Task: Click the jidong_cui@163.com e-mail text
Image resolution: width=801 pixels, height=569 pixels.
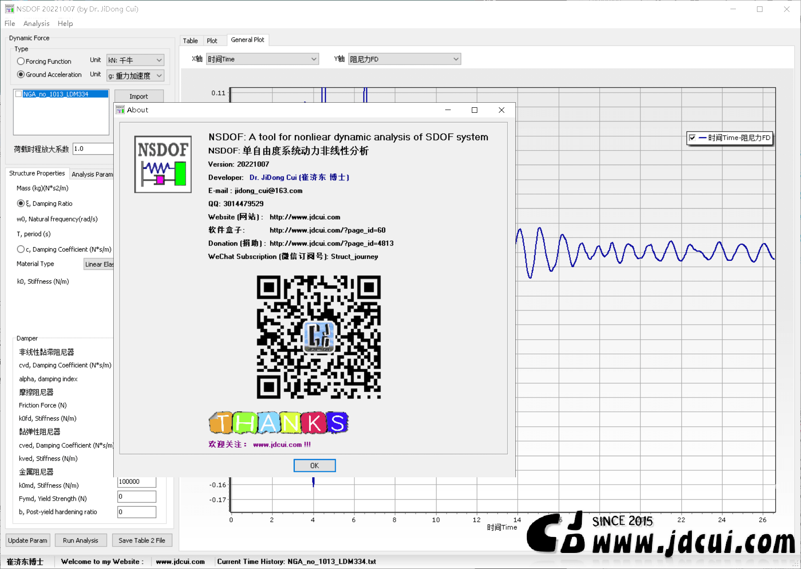Action: point(269,191)
